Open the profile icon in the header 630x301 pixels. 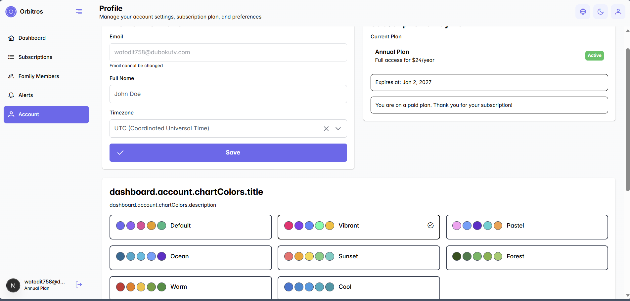coord(618,12)
